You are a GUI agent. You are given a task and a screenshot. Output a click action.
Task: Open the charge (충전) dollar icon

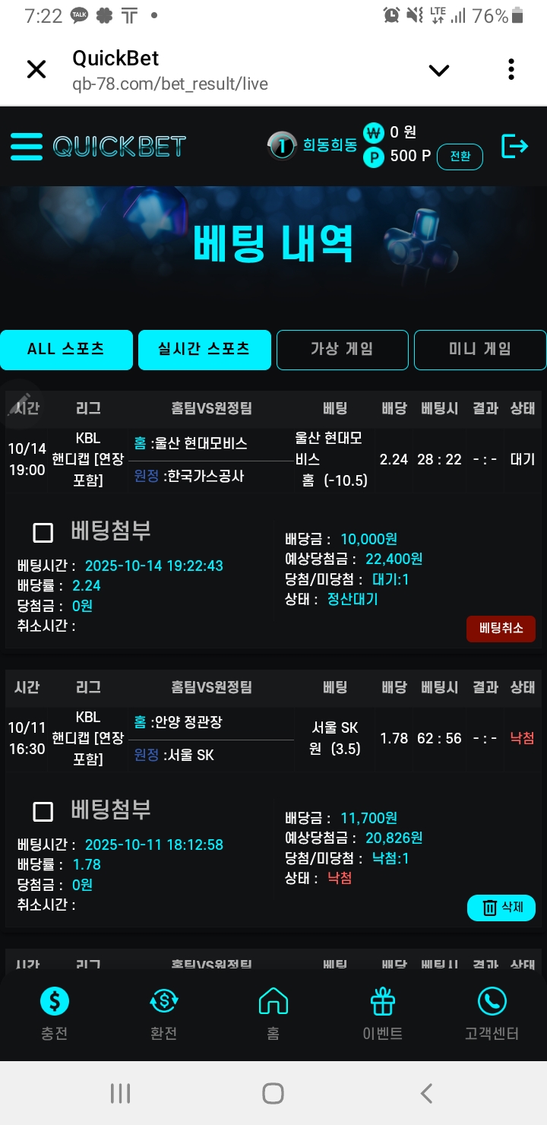point(55,1002)
